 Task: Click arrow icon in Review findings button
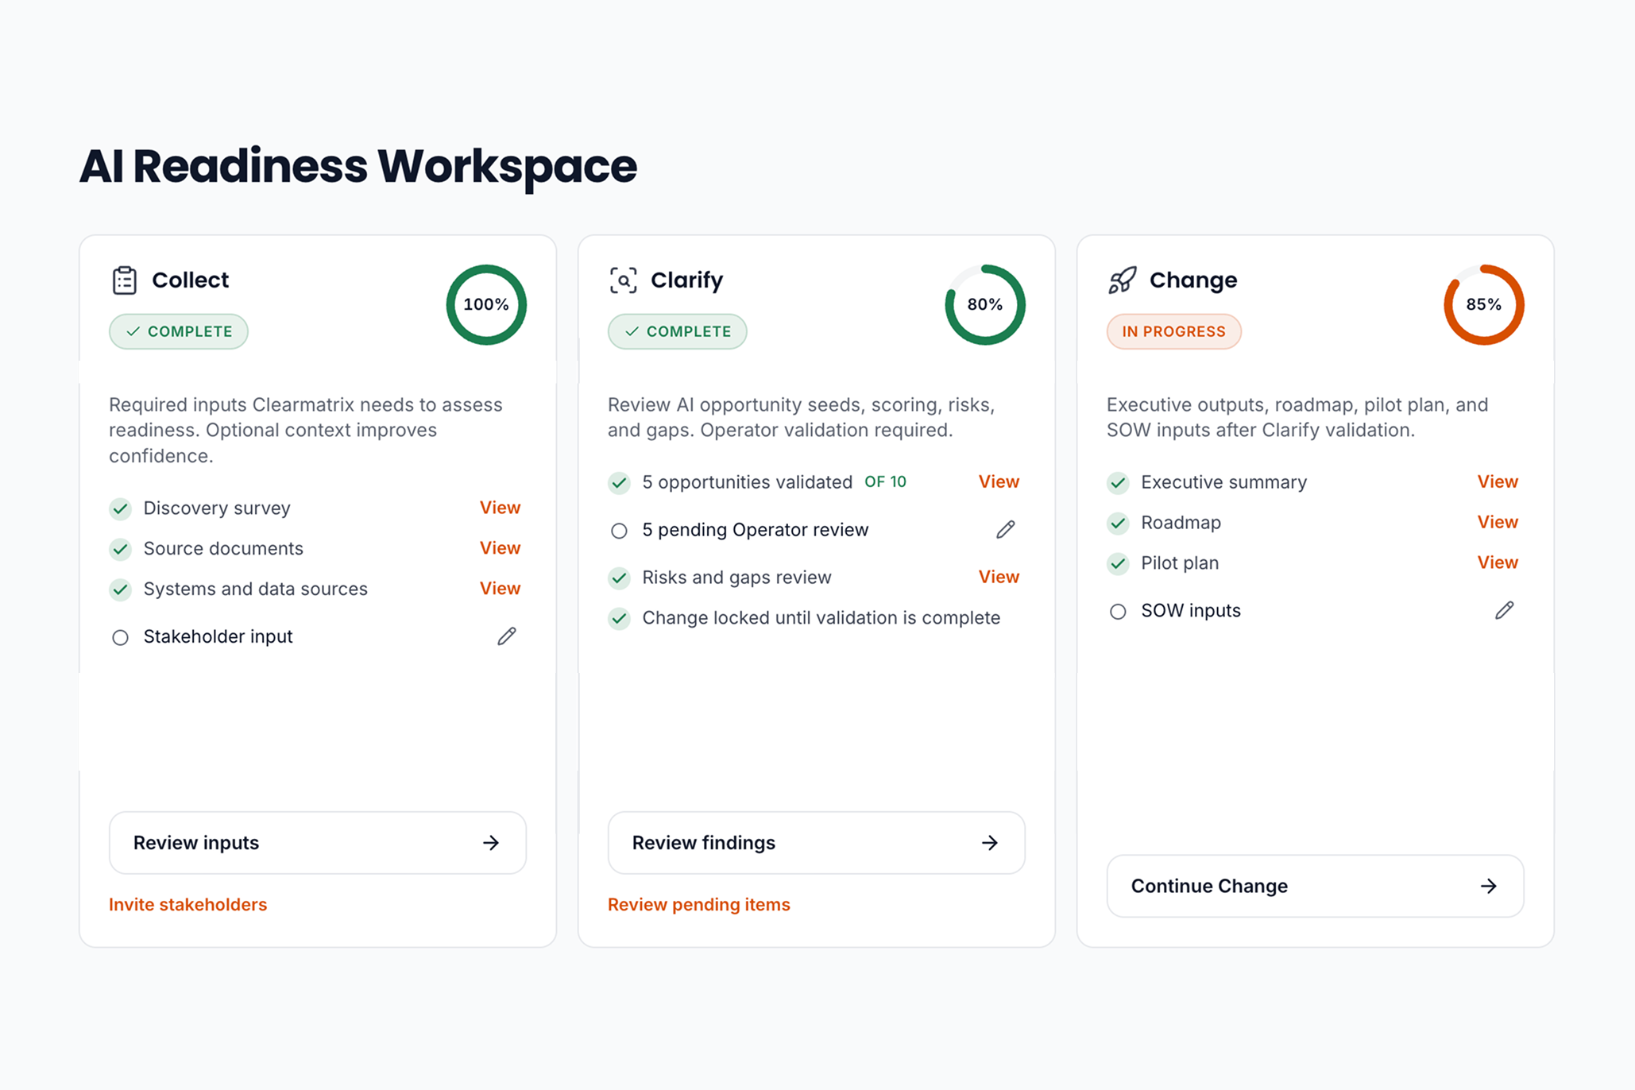pos(990,843)
